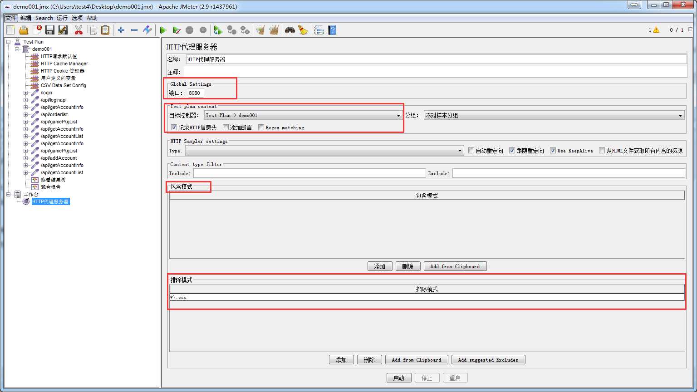Image resolution: width=697 pixels, height=392 pixels.
Task: Click 删除 button under 排除模式 table
Action: [x=369, y=360]
